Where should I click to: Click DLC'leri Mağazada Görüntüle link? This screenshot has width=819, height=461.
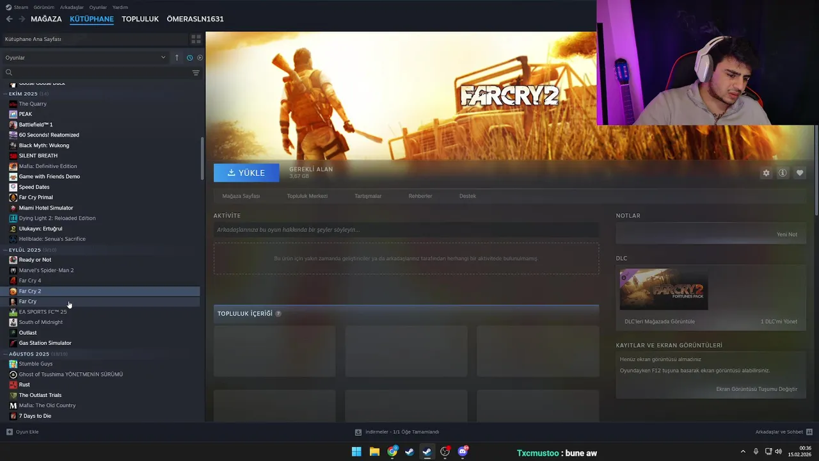point(660,321)
